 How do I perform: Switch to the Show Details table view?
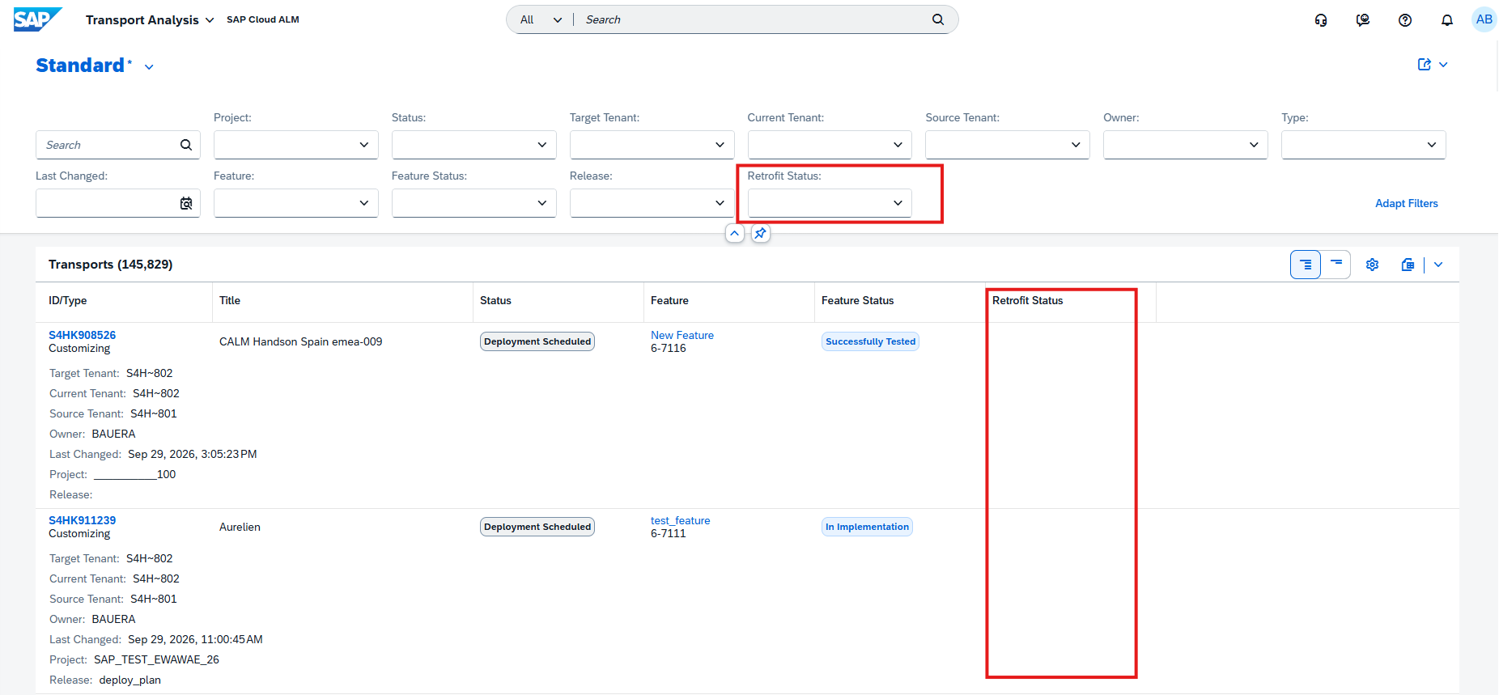[x=1306, y=265]
